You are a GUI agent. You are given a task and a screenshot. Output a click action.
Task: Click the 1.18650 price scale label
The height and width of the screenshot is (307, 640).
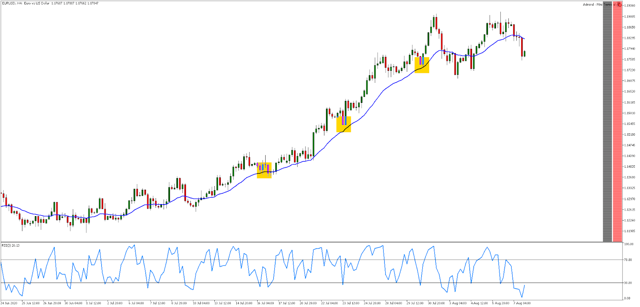630,27
